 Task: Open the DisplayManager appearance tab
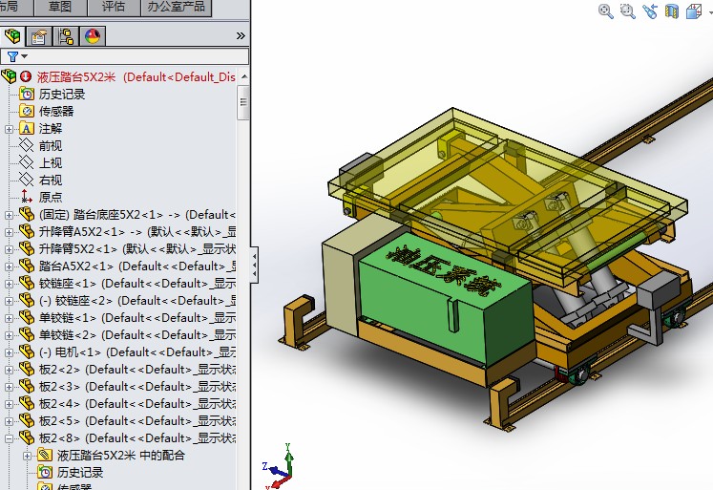click(x=93, y=36)
